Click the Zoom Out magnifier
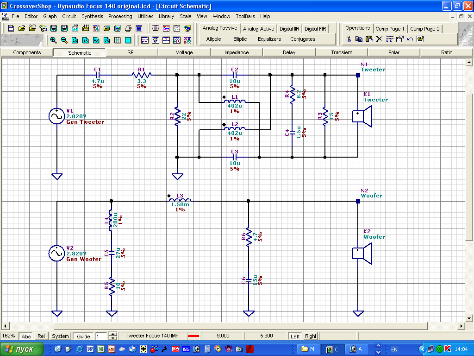Image resolution: width=474 pixels, height=356 pixels. 64,40
